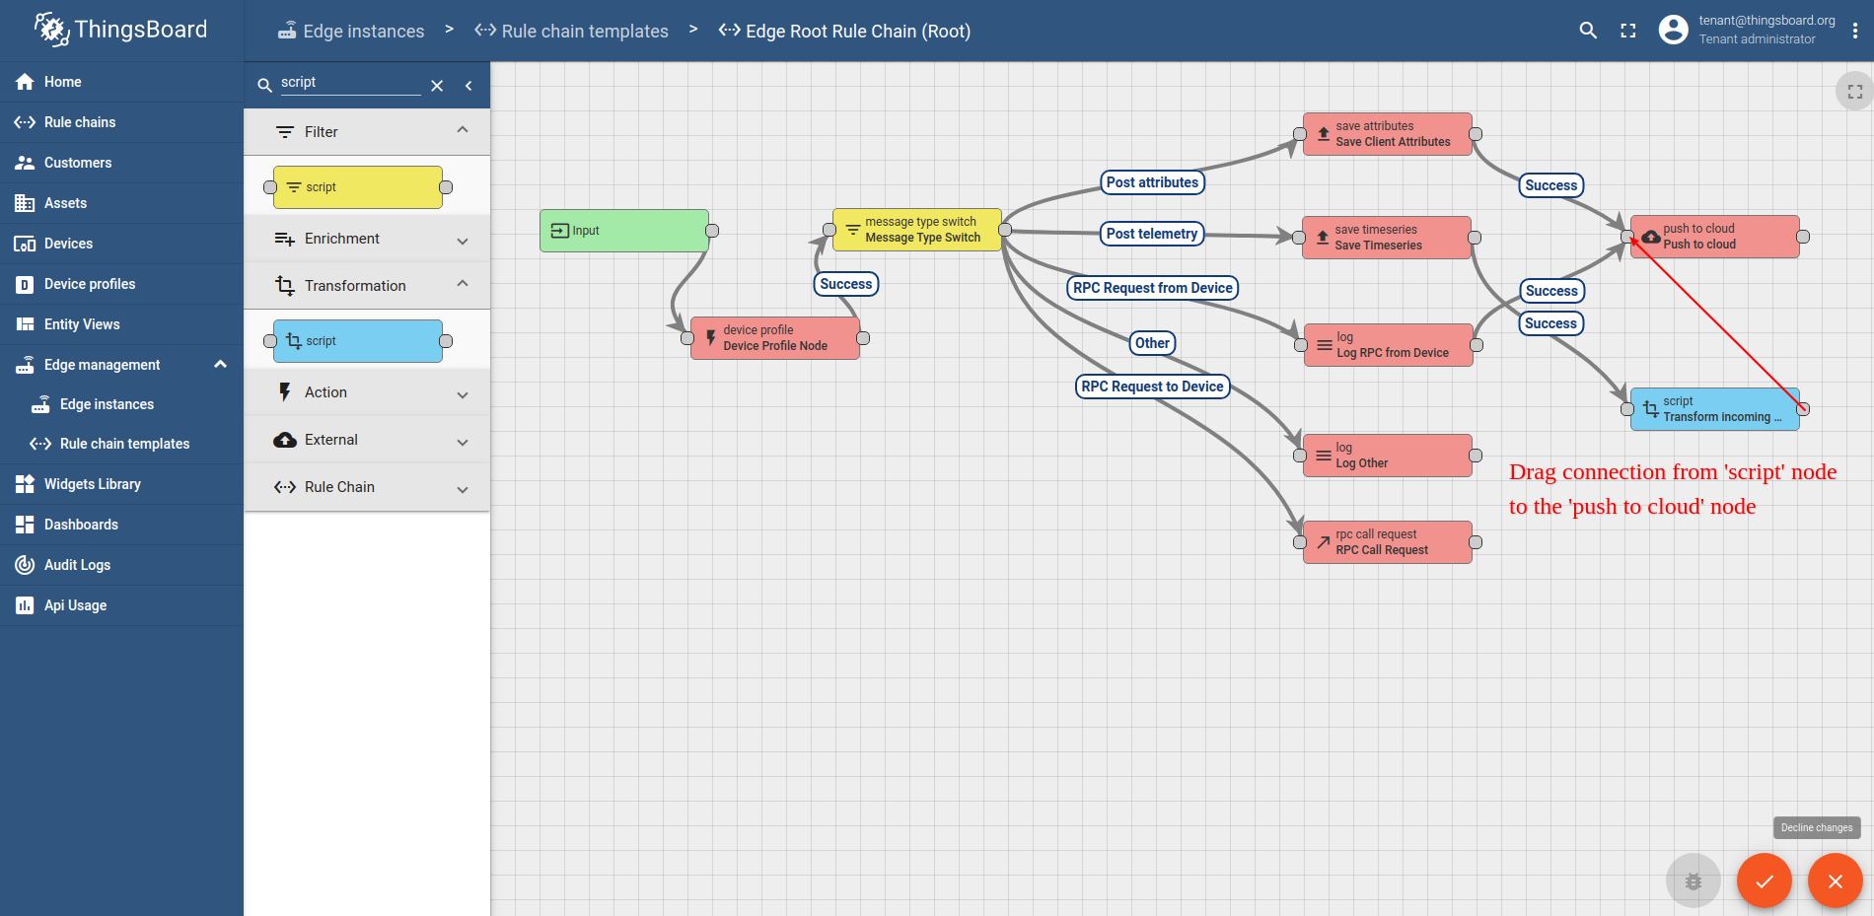This screenshot has height=916, width=1874.
Task: Open the three-dot user menu
Action: point(1855,31)
